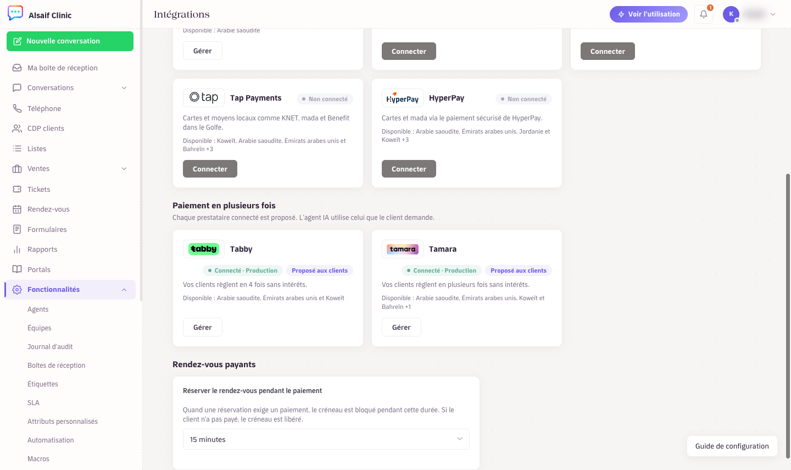Click the inbox icon beside Ma boîte de réception
Image resolution: width=791 pixels, height=470 pixels.
(17, 68)
